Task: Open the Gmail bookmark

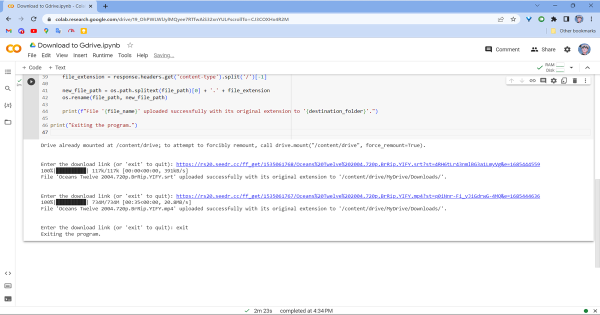Action: coord(8,31)
